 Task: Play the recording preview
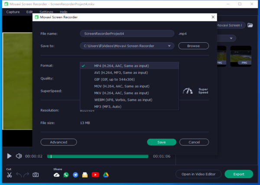pyautogui.click(x=9, y=156)
